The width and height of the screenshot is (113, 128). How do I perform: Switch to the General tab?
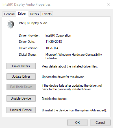9,14
